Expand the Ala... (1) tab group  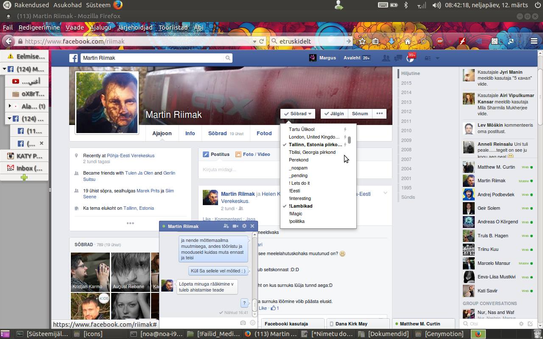point(10,106)
